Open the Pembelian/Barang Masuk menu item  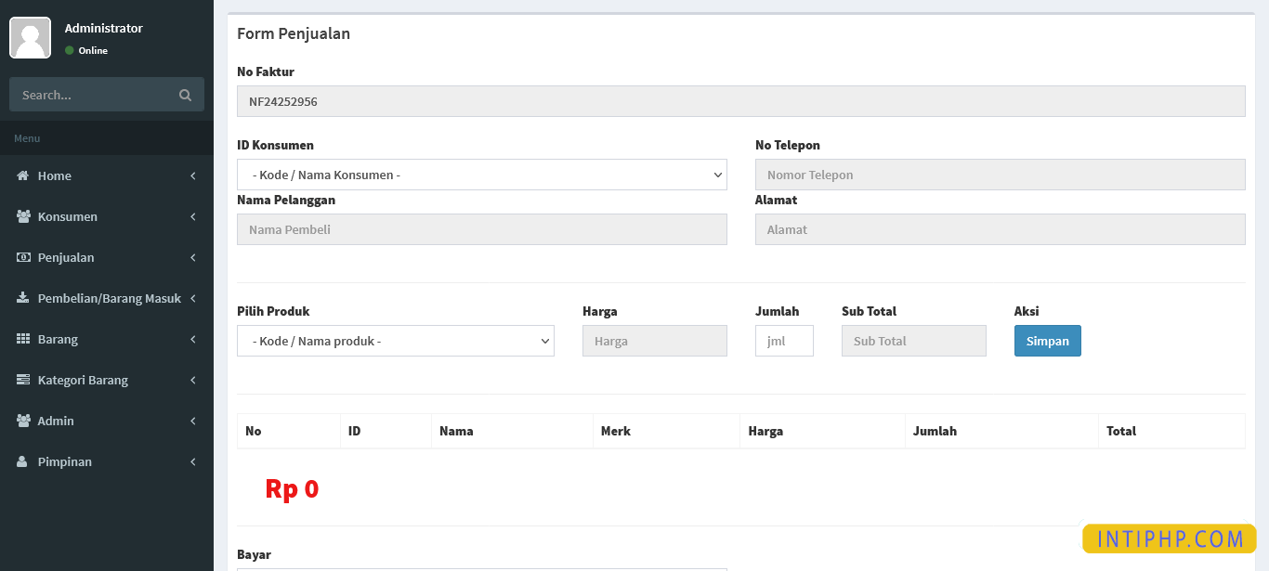pyautogui.click(x=109, y=298)
